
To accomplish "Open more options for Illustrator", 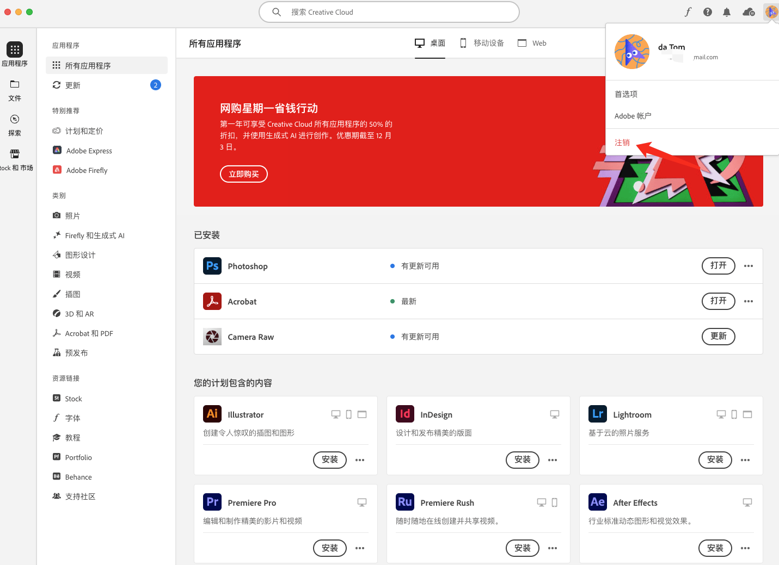I will pos(360,460).
